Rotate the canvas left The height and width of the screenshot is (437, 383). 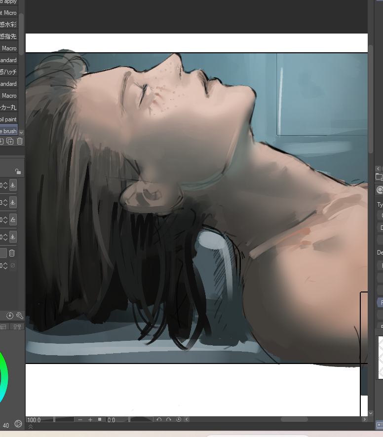pyautogui.click(x=159, y=419)
